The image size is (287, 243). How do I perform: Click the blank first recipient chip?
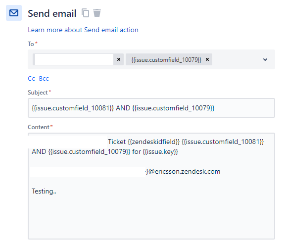click(74, 59)
